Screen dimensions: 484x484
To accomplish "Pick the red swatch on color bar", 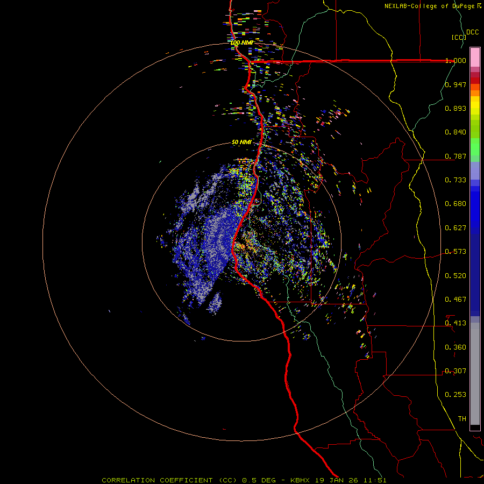I will [x=475, y=81].
